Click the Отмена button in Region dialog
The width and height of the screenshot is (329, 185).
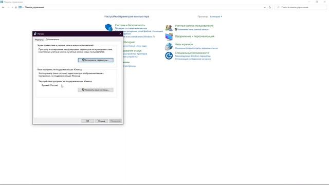(102, 121)
